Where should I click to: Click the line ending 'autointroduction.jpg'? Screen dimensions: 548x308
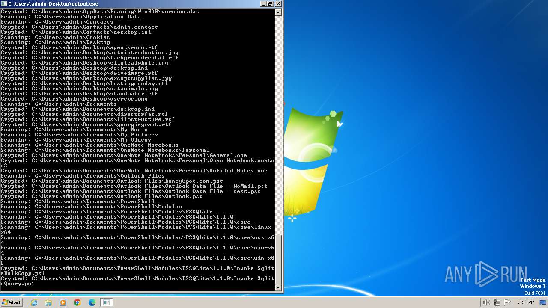[89, 53]
